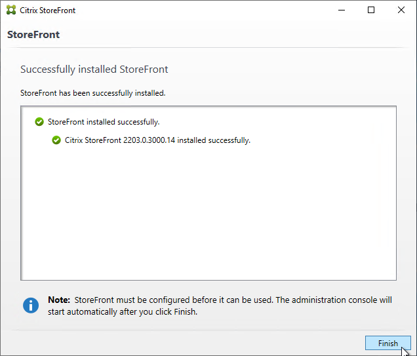Viewport: 417px width, 356px height.
Task: Click the blue information note icon
Action: (x=31, y=306)
